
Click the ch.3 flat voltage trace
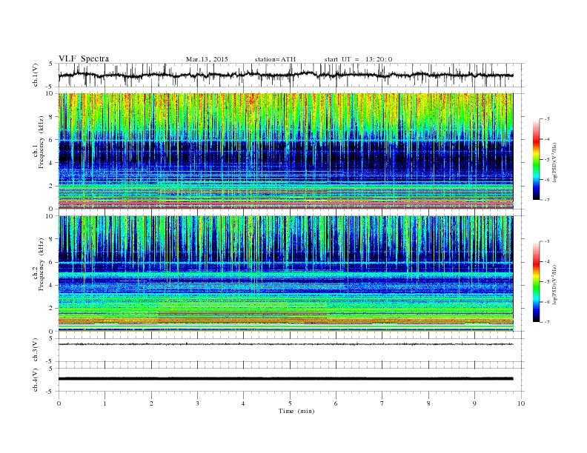[286, 344]
